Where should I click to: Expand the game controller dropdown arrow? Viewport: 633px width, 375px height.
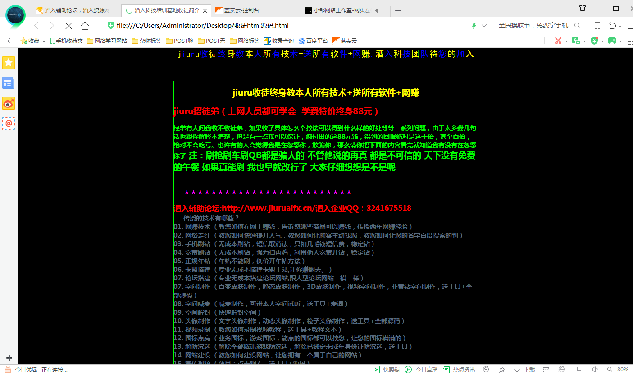pyautogui.click(x=620, y=41)
